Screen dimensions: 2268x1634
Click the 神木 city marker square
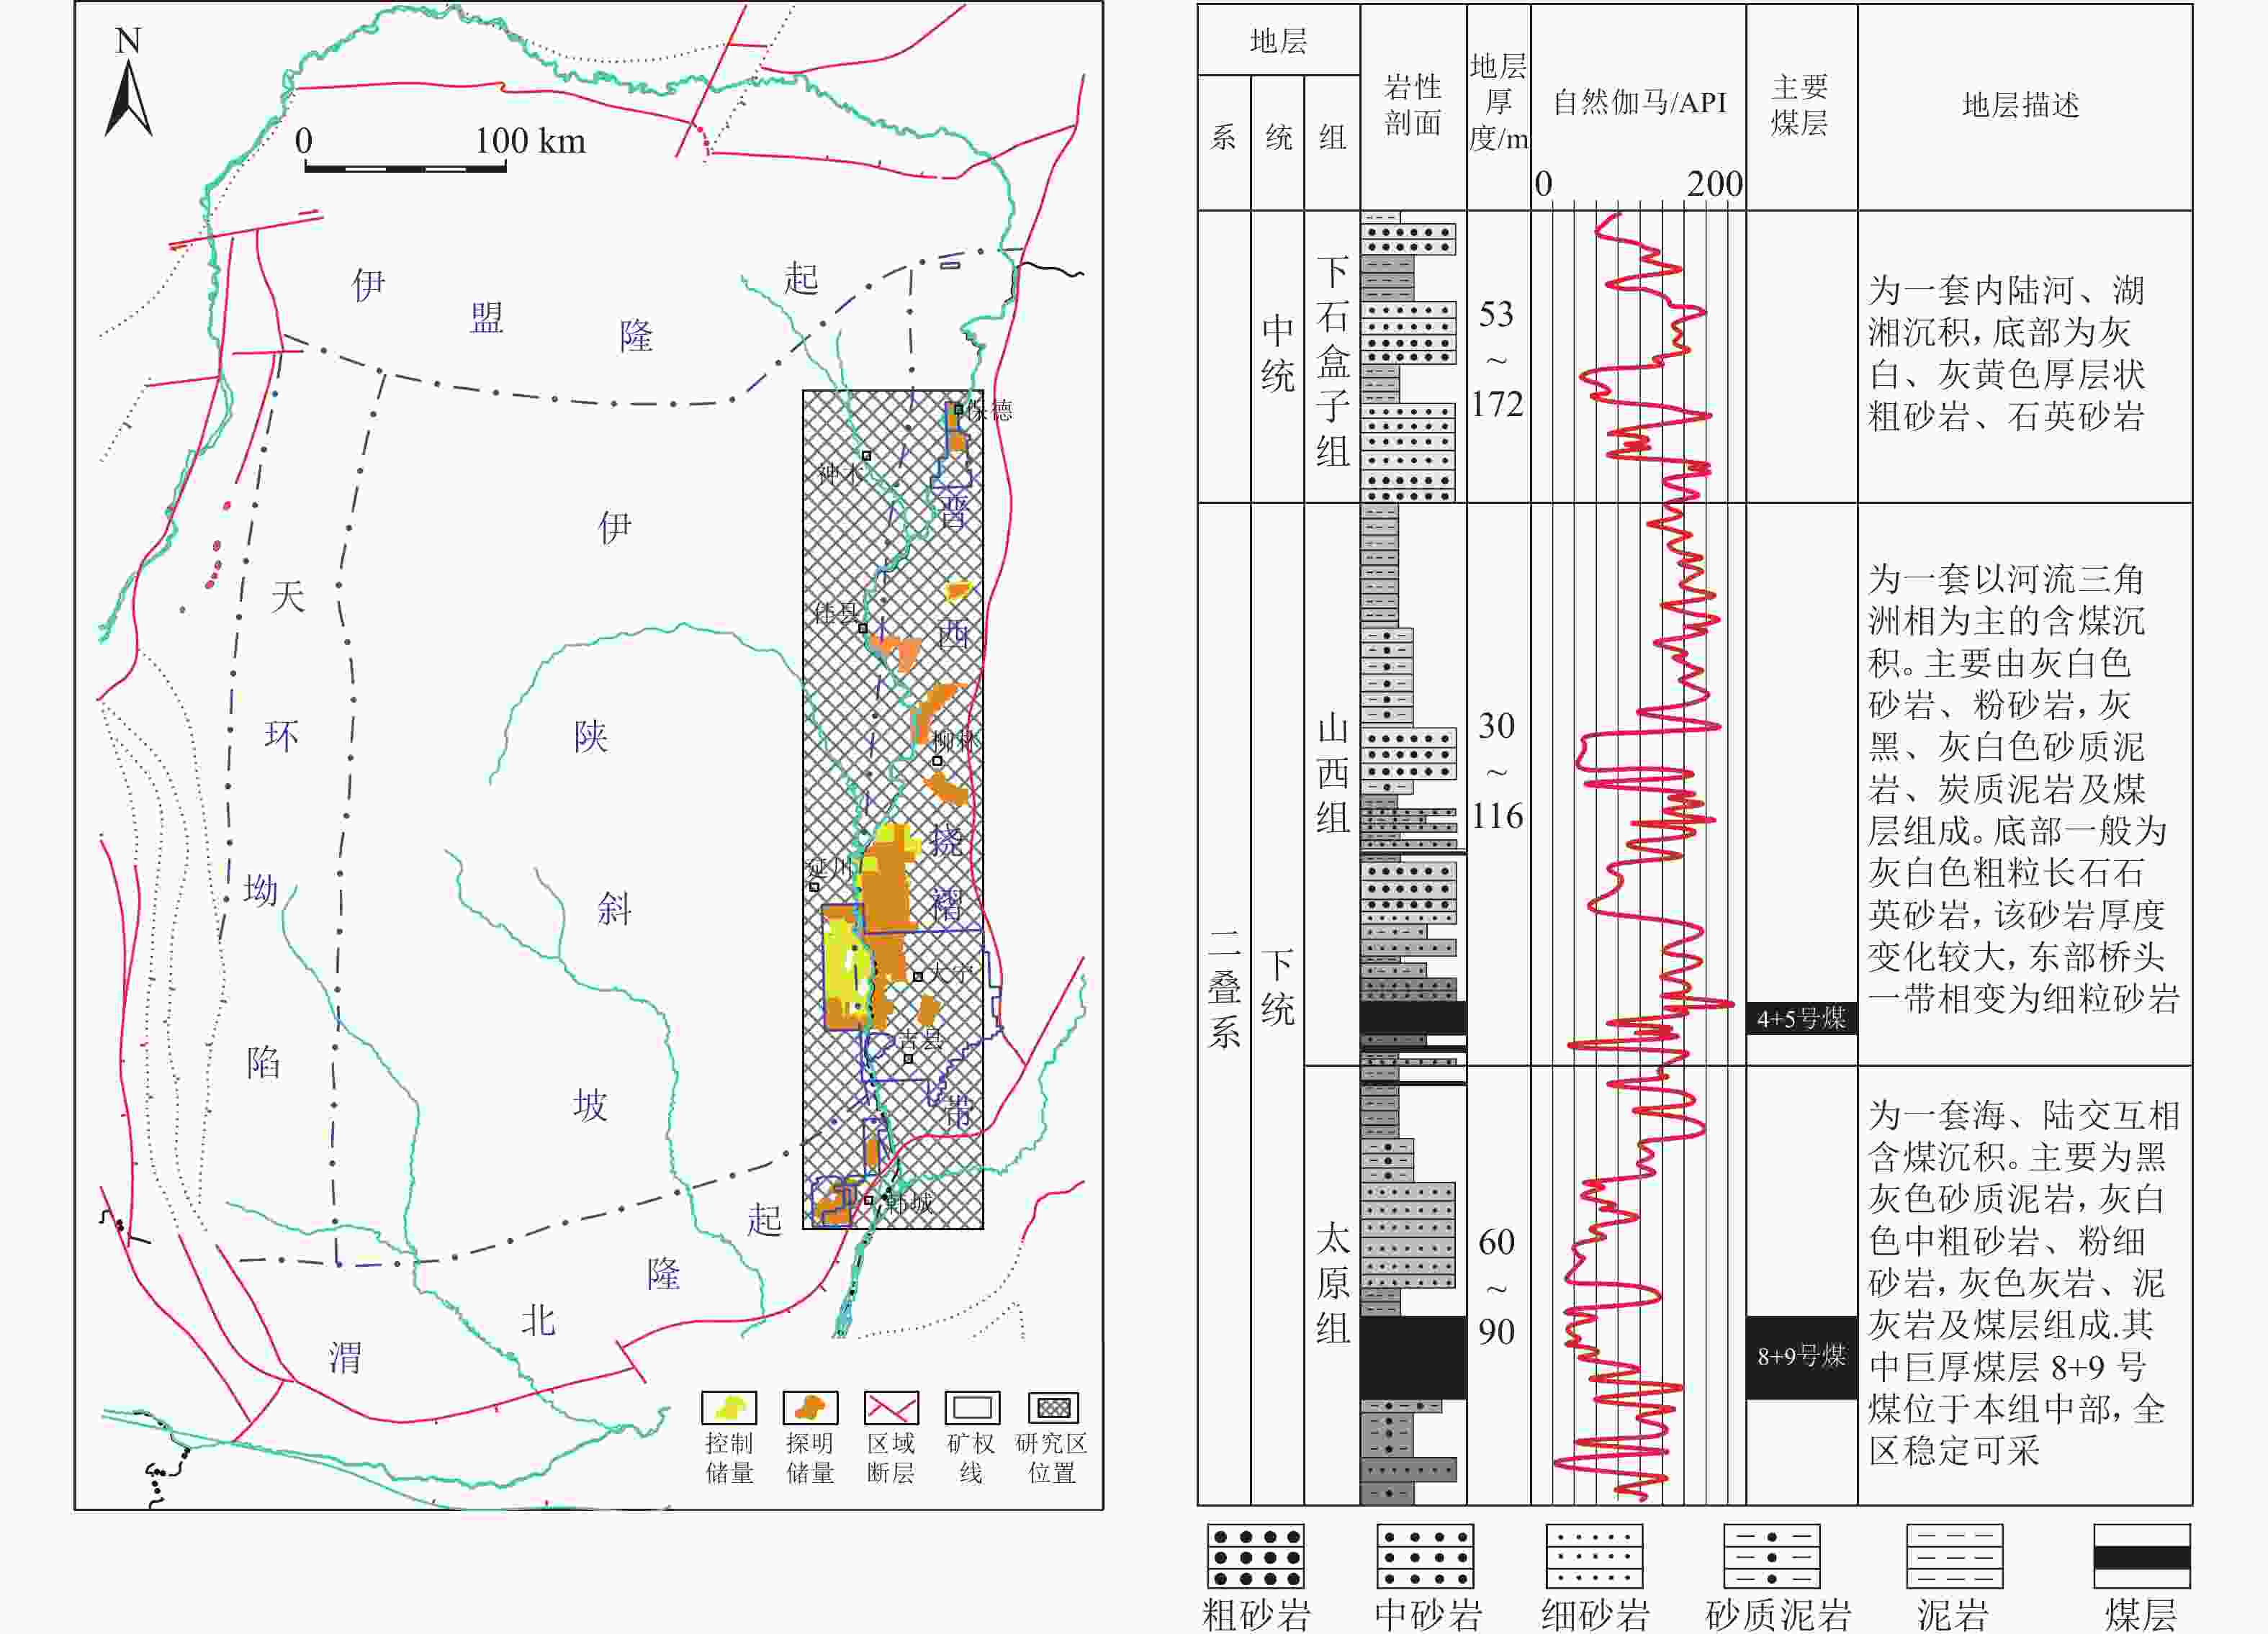coord(867,455)
